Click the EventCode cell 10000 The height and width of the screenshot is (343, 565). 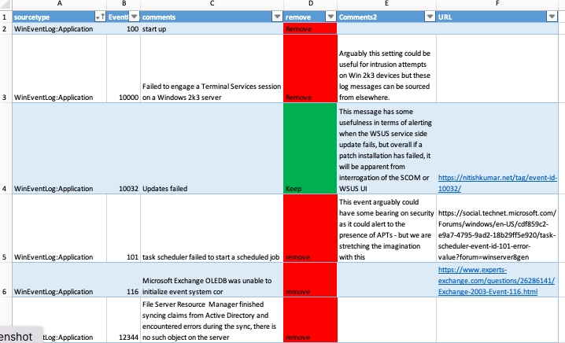tap(124, 68)
